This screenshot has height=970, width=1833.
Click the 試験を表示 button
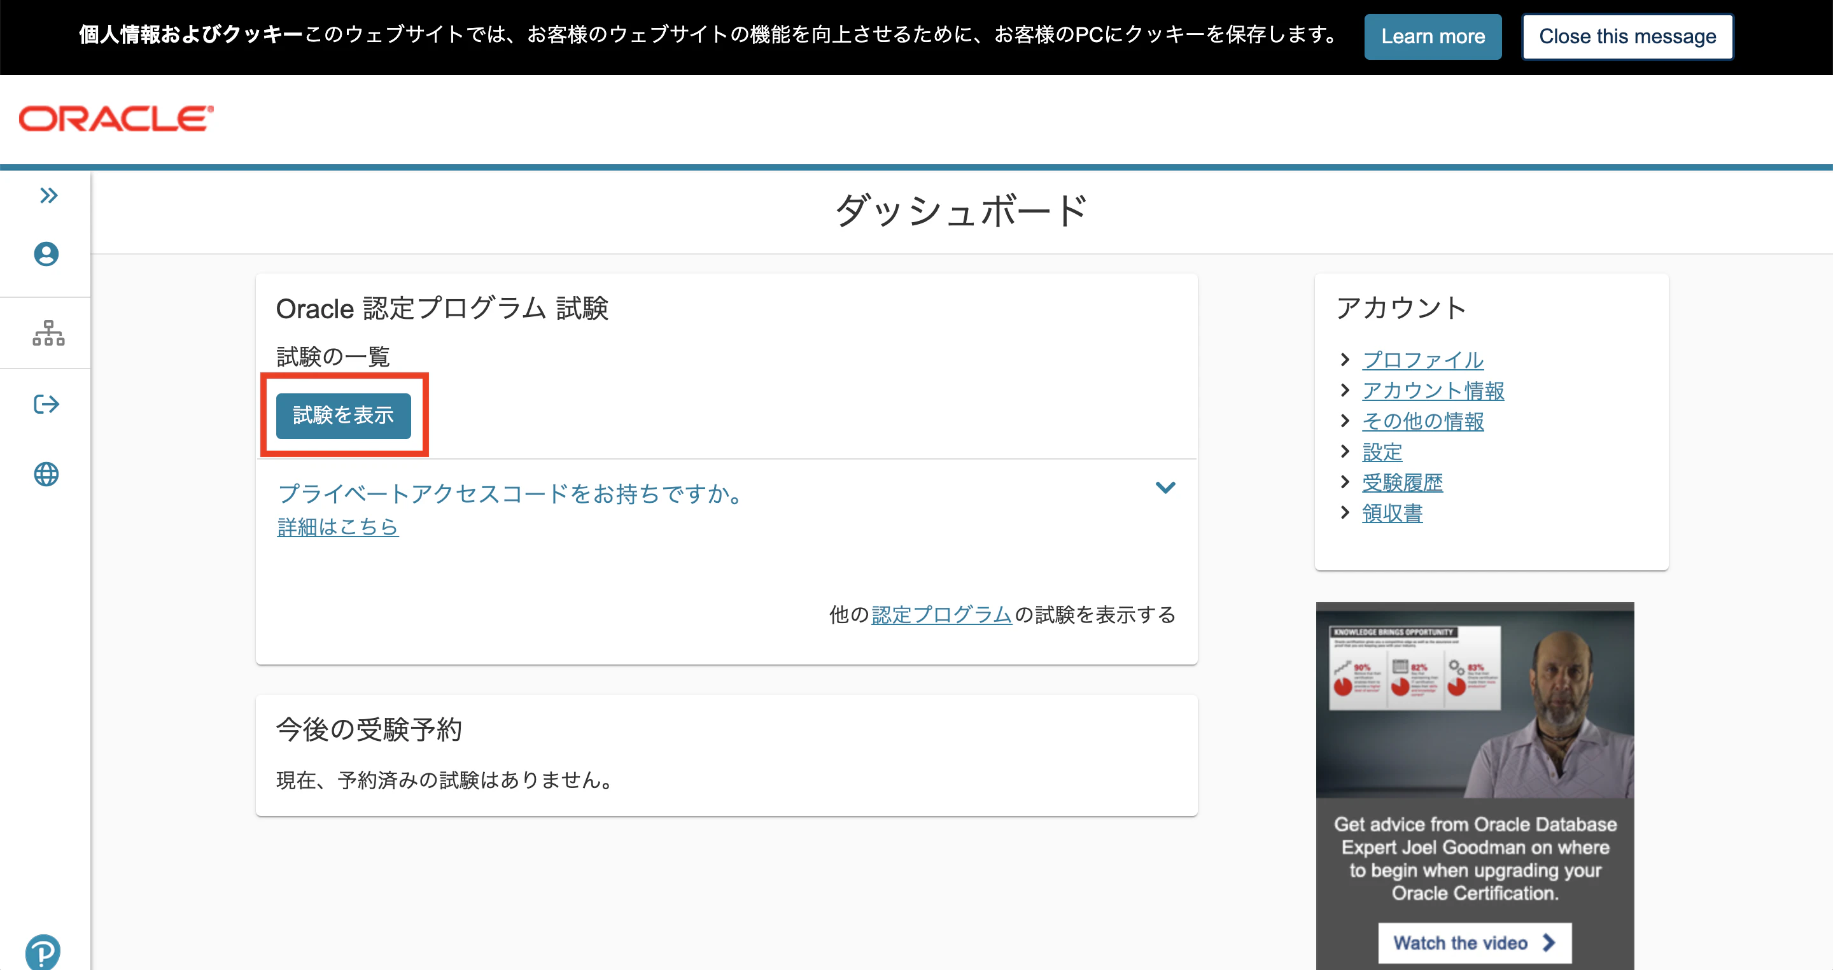343,416
